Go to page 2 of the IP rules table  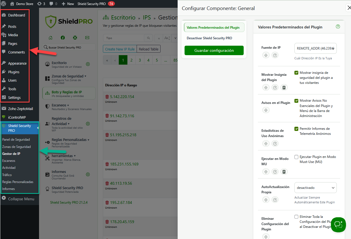(131, 60)
